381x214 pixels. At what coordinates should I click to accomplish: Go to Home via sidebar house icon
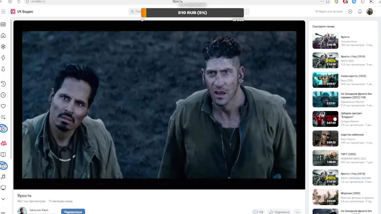pos(3,36)
